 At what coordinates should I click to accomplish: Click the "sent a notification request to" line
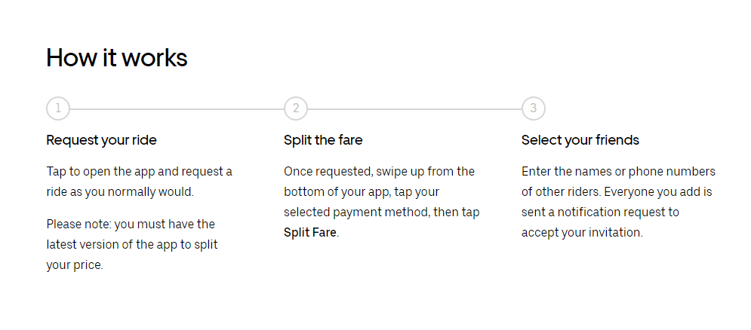click(x=600, y=212)
